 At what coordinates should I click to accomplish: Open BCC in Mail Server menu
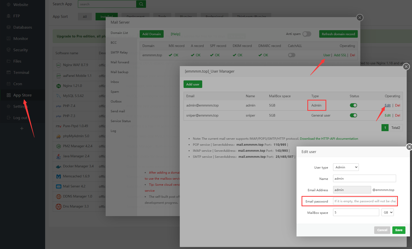point(114,43)
